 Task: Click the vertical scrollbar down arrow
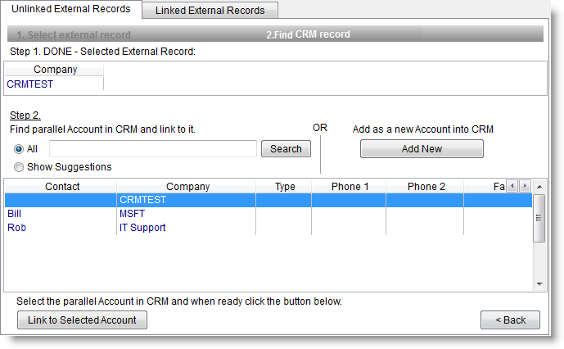pos(539,284)
